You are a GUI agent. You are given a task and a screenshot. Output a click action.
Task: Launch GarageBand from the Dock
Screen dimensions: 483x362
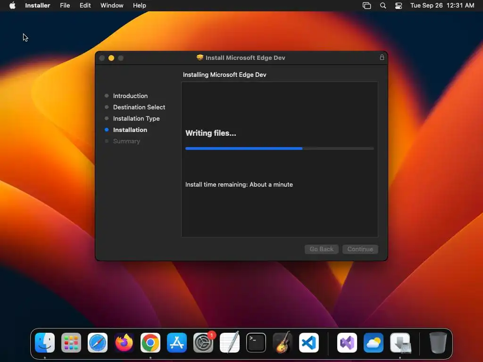coord(283,343)
